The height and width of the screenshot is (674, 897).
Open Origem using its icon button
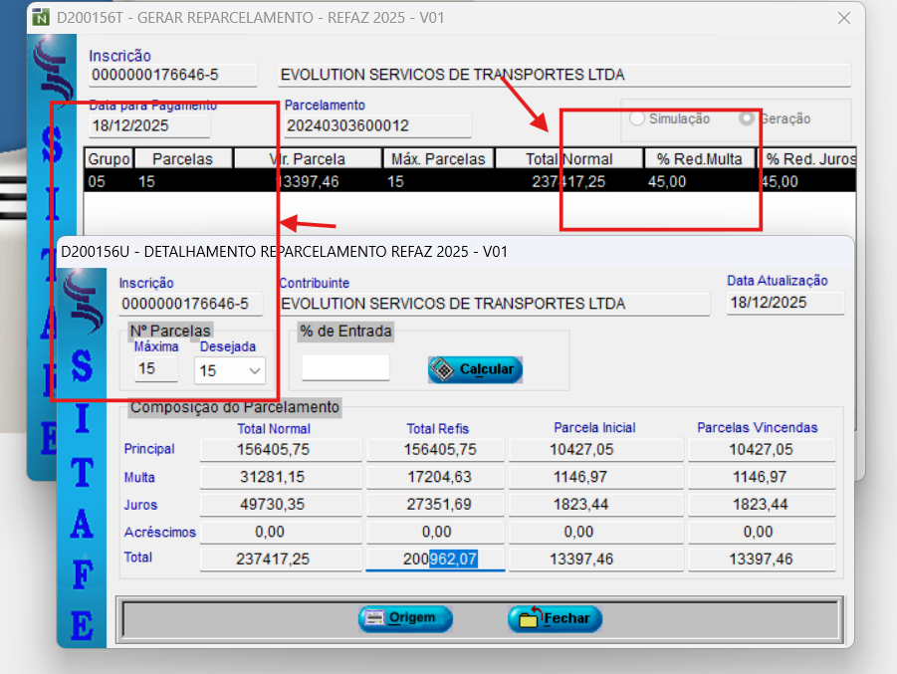click(405, 618)
